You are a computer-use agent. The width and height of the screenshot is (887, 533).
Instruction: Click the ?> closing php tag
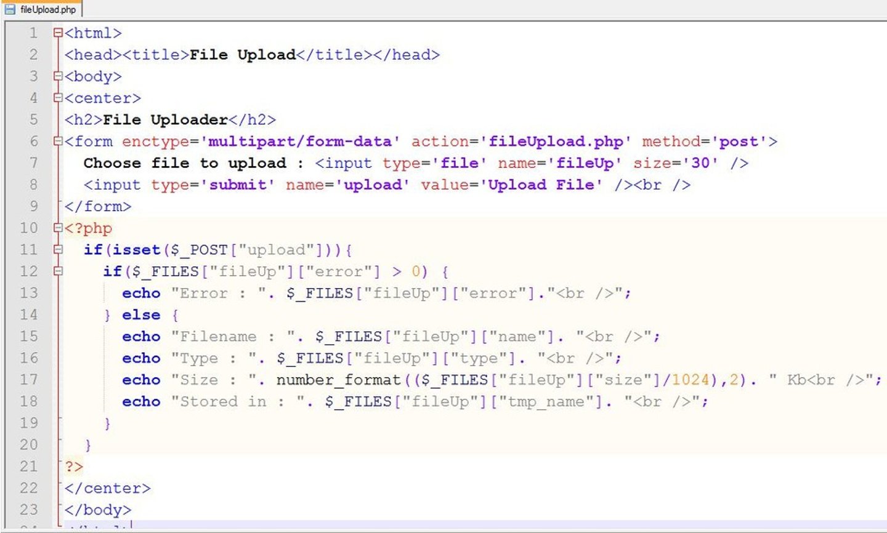coord(74,467)
